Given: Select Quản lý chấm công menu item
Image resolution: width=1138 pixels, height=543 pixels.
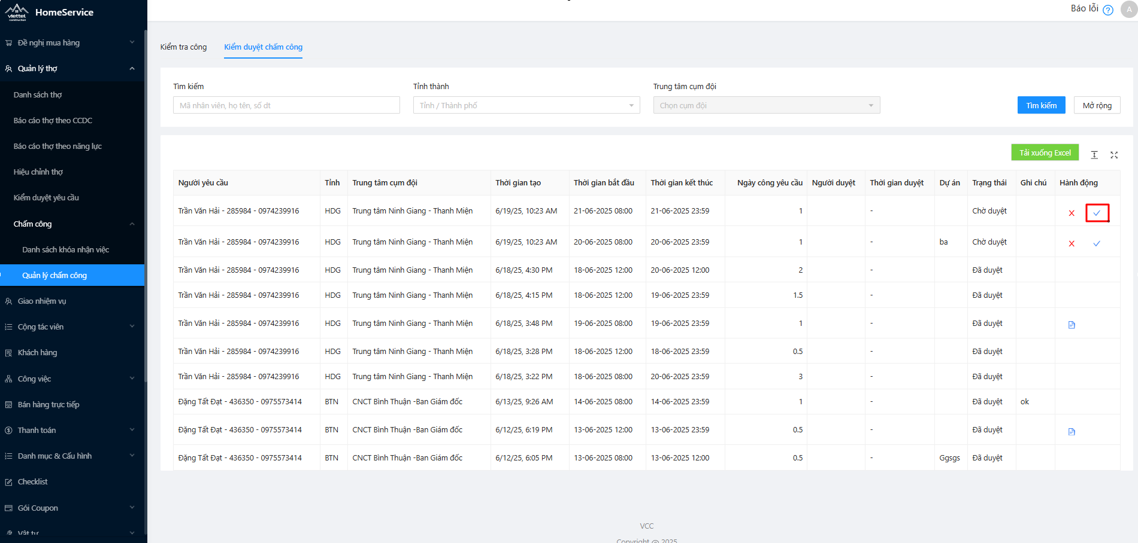Looking at the screenshot, I should coord(72,275).
